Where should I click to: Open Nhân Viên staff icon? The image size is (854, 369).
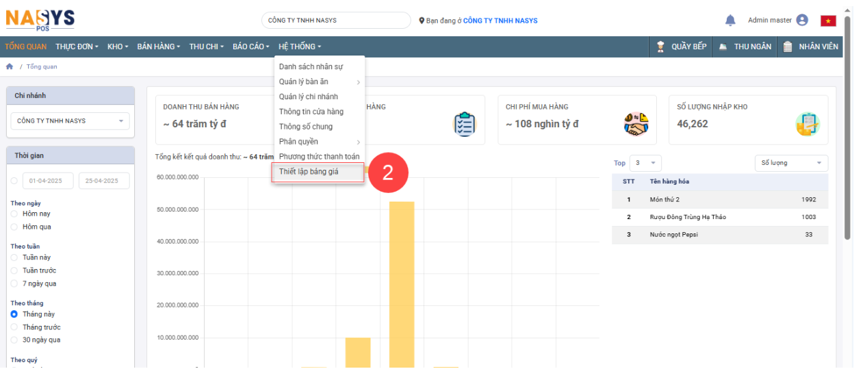pyautogui.click(x=788, y=47)
